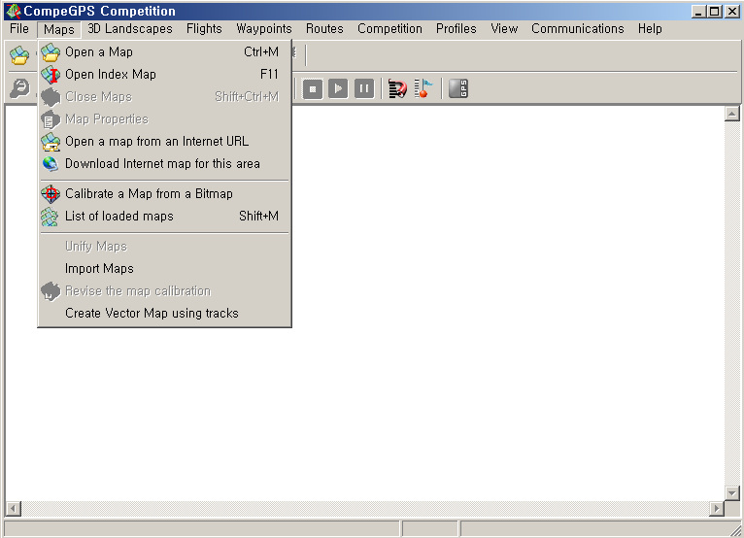Click the disabled Revise the map calibration entry
744x538 pixels.
[x=165, y=290]
